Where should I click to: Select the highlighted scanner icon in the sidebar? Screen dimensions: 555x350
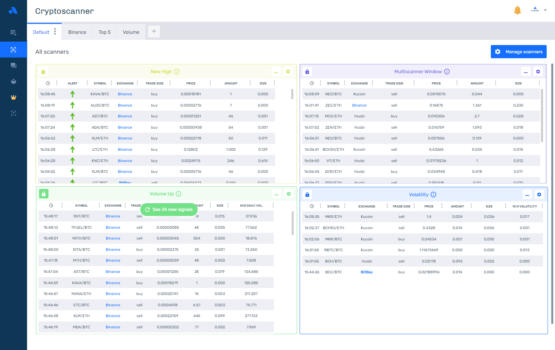click(x=13, y=50)
